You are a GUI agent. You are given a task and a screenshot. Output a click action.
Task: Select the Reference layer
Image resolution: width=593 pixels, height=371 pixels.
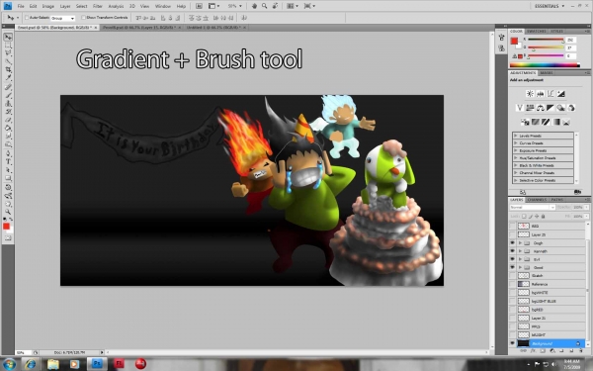click(549, 284)
